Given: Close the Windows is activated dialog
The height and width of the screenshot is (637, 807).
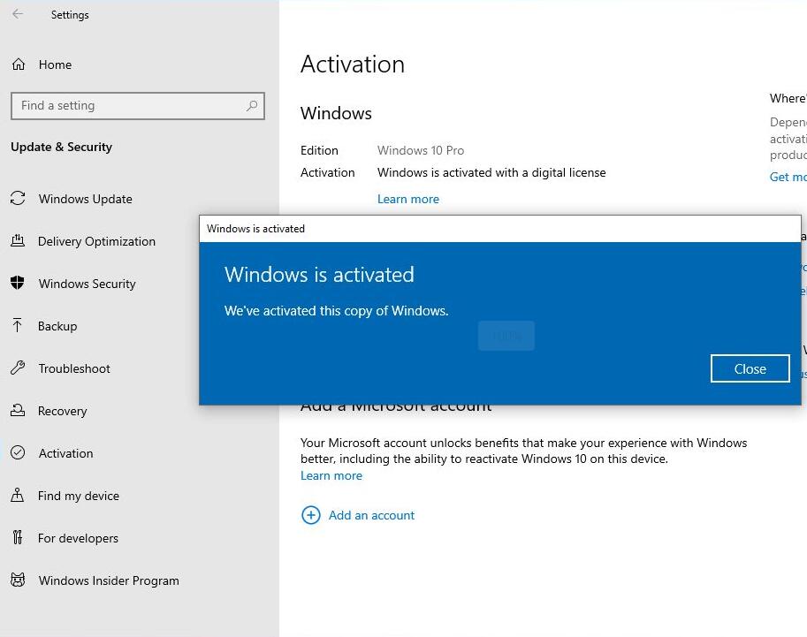Looking at the screenshot, I should (750, 368).
